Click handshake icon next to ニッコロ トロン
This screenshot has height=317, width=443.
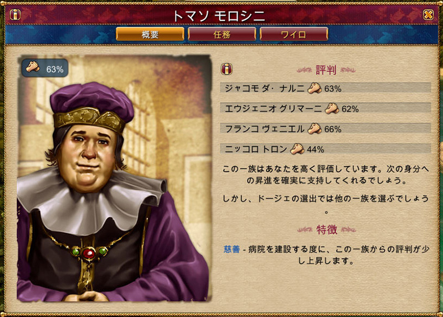tap(297, 149)
